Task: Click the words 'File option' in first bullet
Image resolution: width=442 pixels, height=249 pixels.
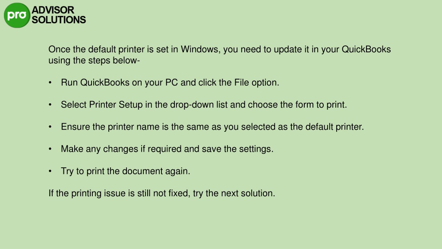Action: pyautogui.click(x=256, y=83)
